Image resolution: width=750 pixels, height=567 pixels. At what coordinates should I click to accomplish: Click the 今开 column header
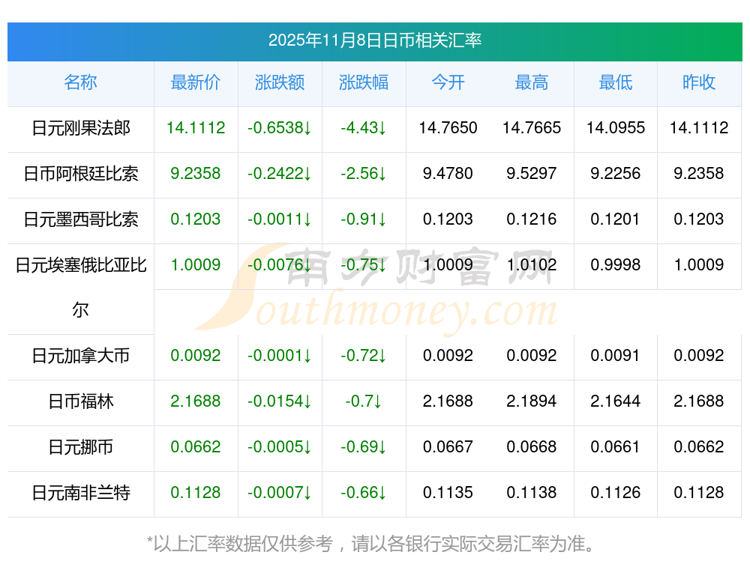tap(448, 82)
